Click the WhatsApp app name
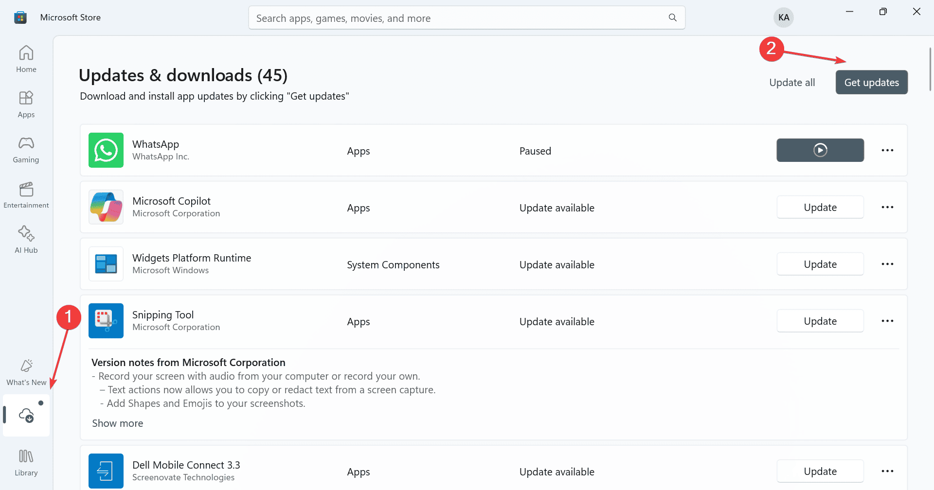 tap(156, 144)
